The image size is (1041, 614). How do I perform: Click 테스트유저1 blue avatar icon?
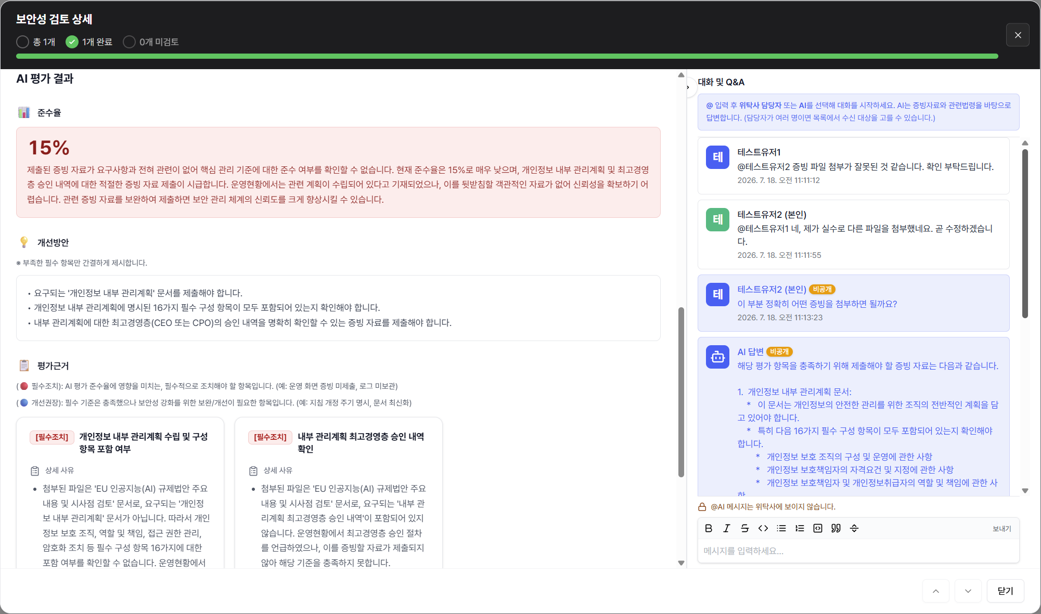717,157
